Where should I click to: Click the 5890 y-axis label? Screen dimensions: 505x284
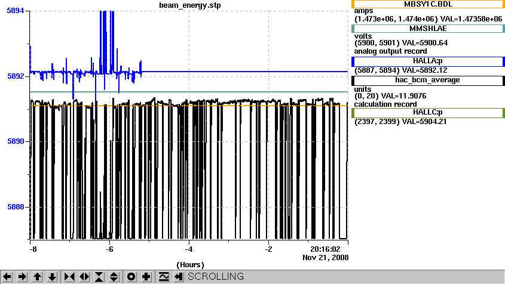16,141
